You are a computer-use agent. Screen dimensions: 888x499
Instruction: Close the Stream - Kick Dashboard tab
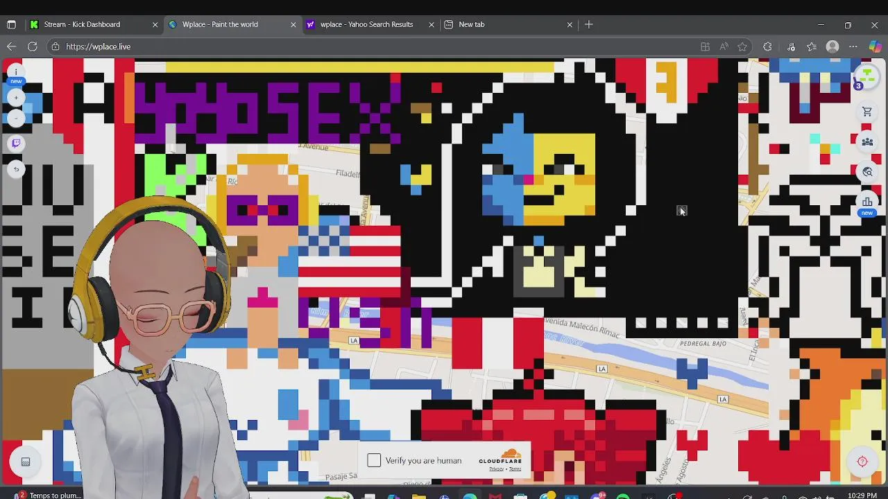(x=155, y=24)
